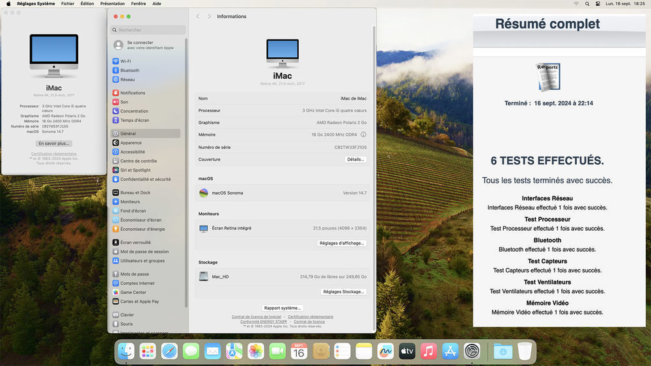Go back using the navigation chevron

tap(198, 16)
